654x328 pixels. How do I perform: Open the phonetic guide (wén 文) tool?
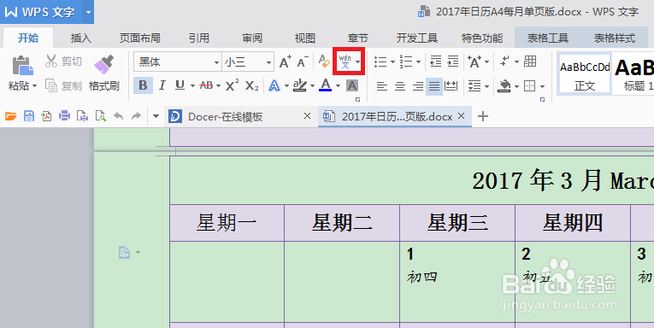[345, 61]
